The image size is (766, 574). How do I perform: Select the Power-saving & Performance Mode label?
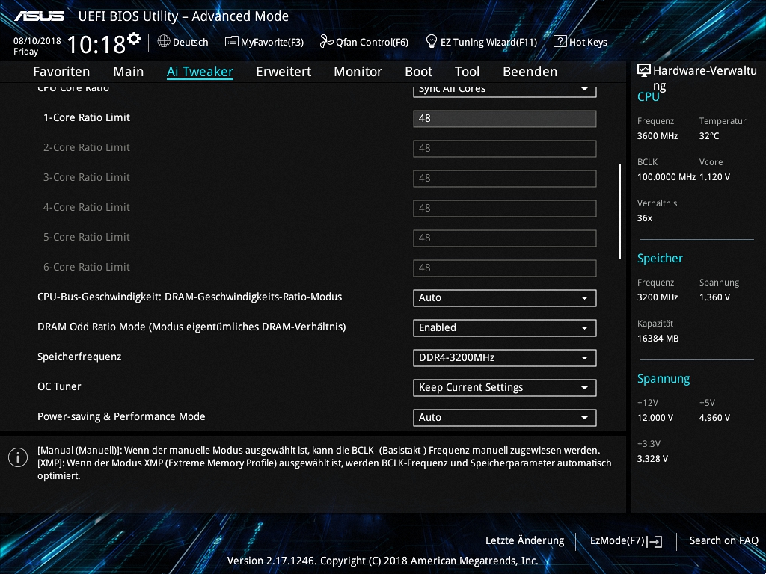click(x=121, y=416)
